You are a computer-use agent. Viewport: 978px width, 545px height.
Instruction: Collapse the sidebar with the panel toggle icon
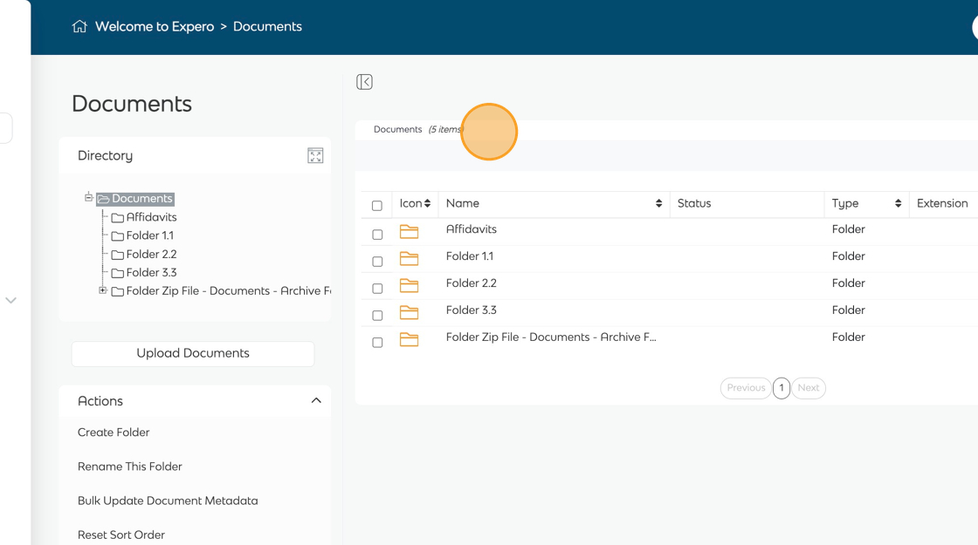tap(365, 82)
